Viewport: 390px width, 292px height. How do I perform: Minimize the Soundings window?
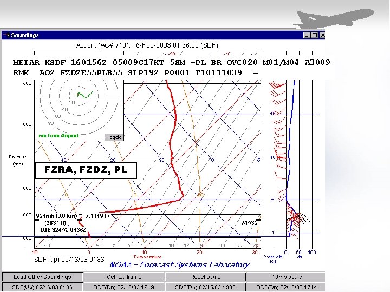pyautogui.click(x=307, y=35)
